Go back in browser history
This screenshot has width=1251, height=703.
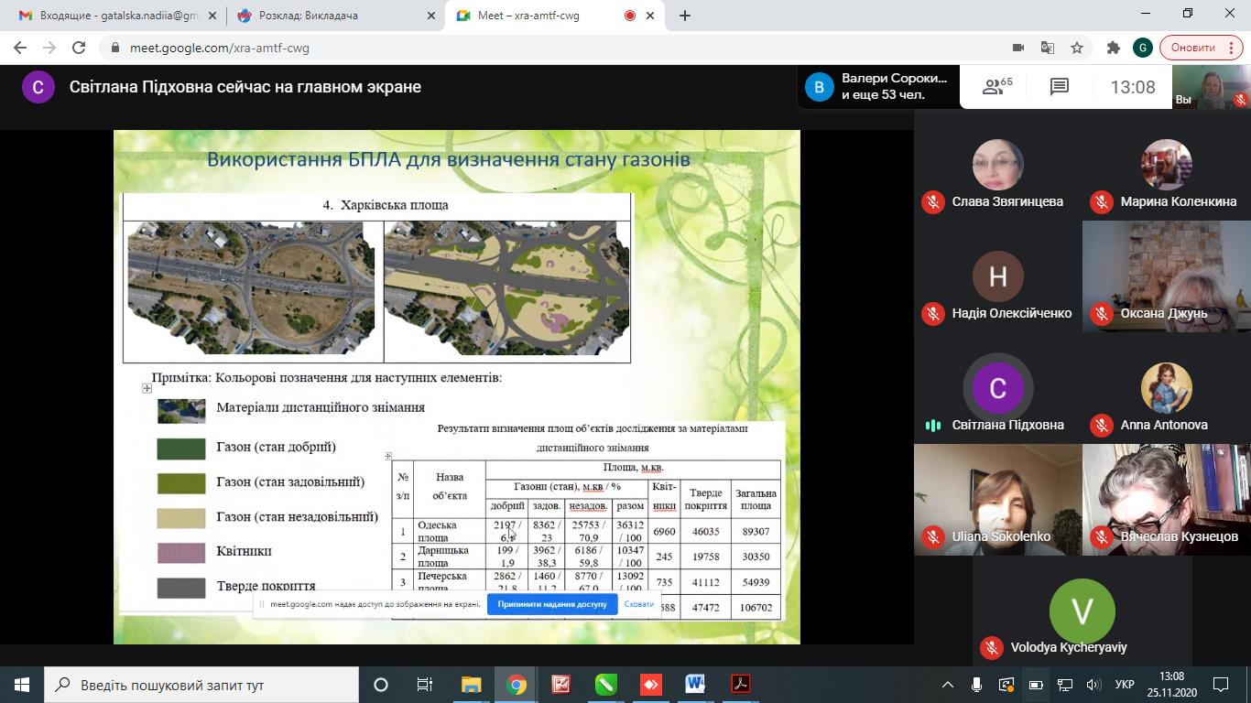click(x=20, y=48)
